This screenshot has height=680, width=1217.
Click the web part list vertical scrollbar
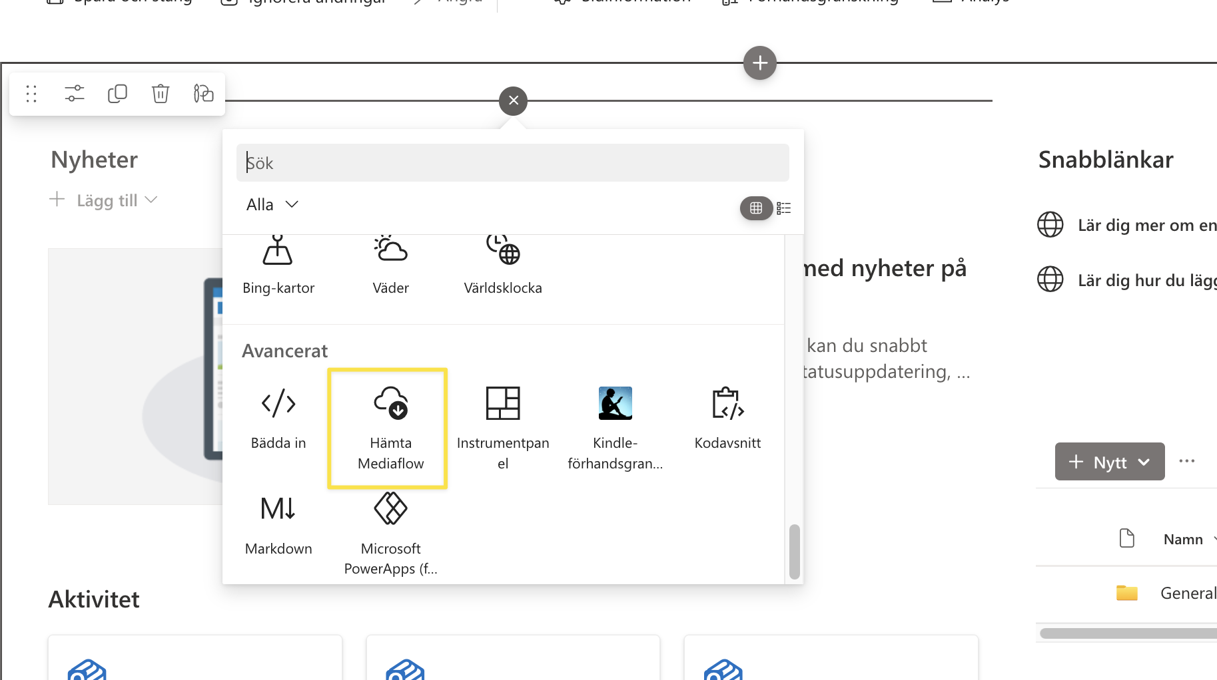pyautogui.click(x=794, y=552)
